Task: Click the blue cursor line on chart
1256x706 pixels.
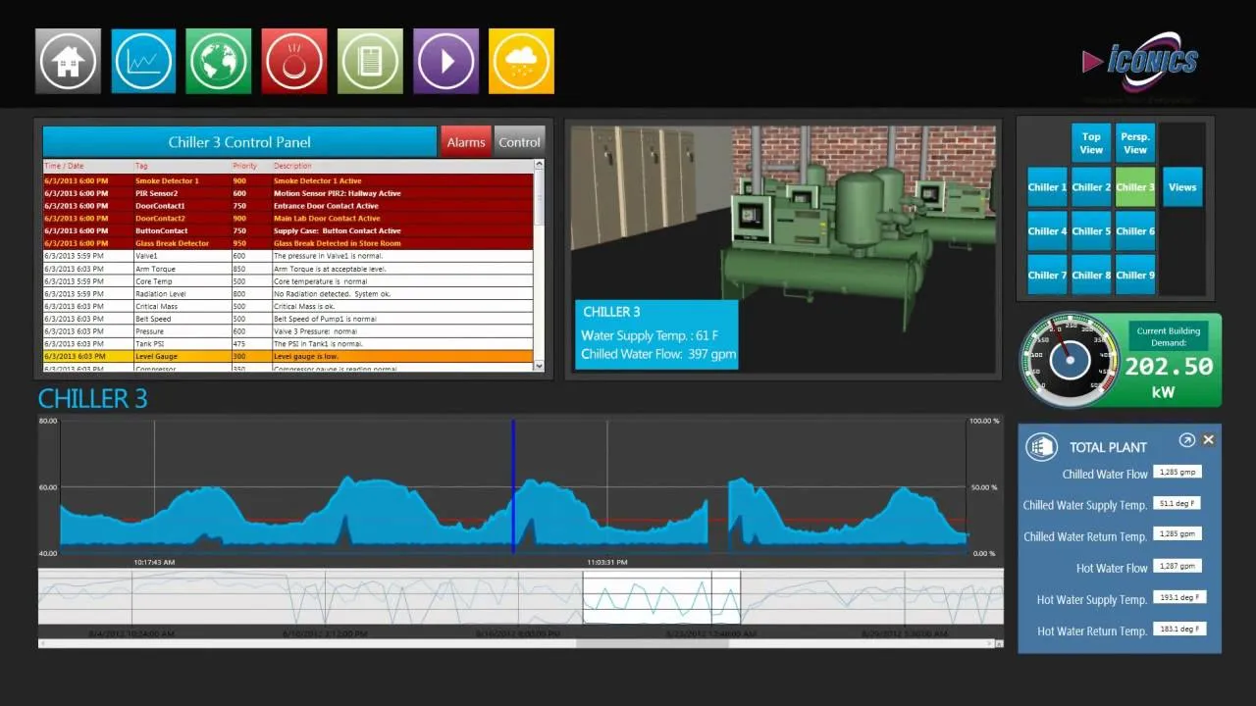Action: [512, 485]
